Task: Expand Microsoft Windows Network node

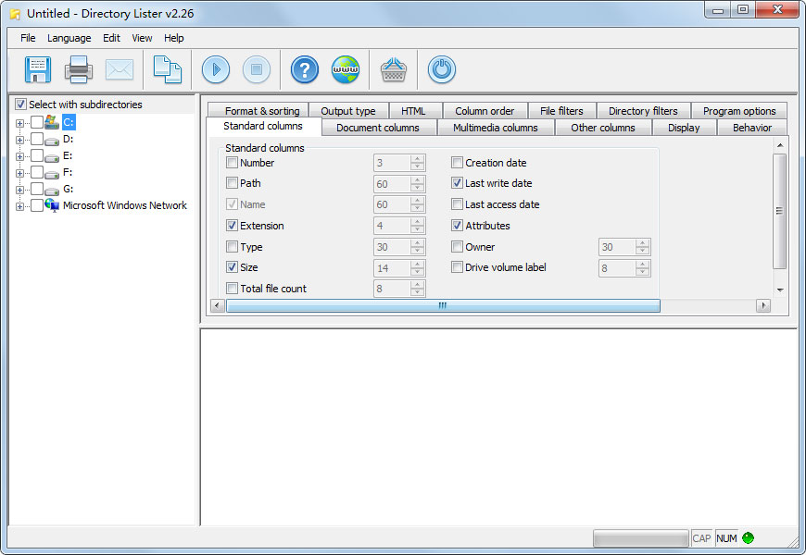Action: (19, 206)
